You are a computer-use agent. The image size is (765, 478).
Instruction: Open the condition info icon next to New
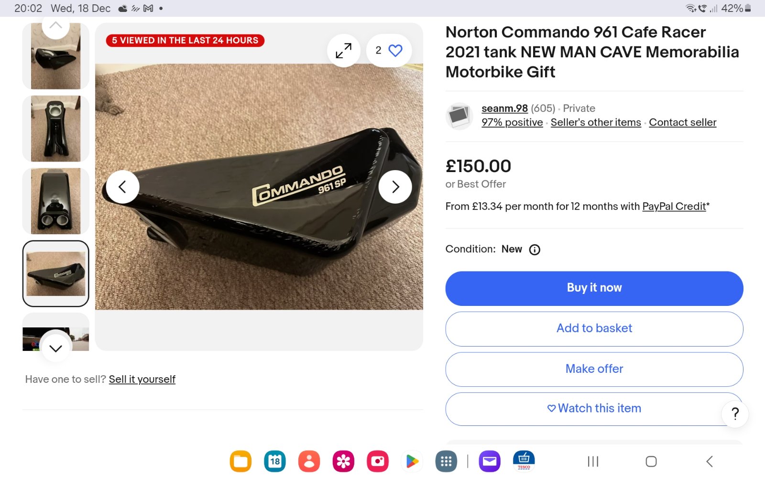[x=535, y=250]
